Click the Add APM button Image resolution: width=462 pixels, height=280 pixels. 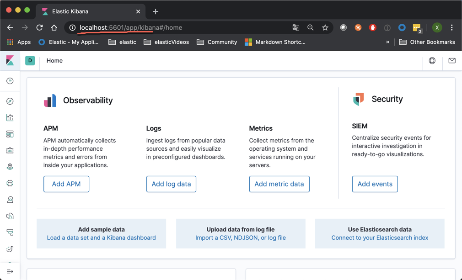[66, 184]
